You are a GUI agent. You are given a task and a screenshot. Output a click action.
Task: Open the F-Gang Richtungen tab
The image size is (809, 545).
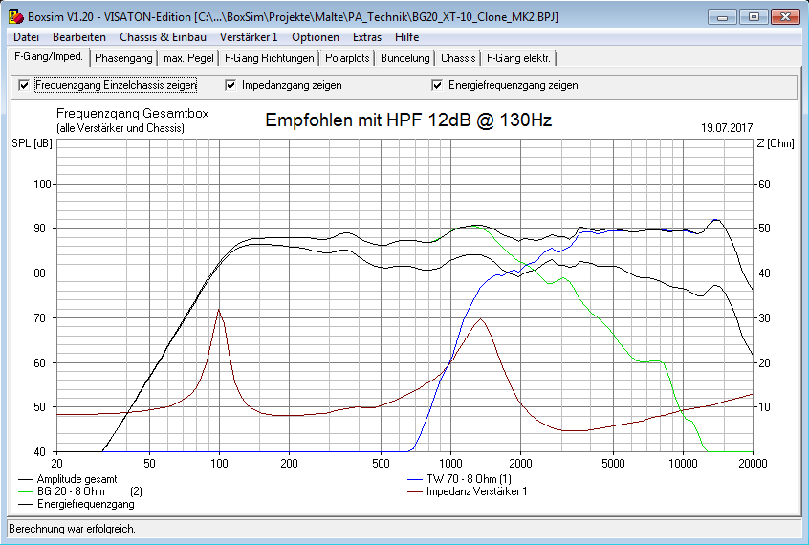pos(269,58)
